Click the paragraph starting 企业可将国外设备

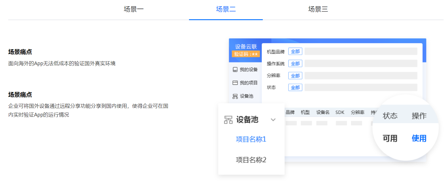tap(88, 111)
